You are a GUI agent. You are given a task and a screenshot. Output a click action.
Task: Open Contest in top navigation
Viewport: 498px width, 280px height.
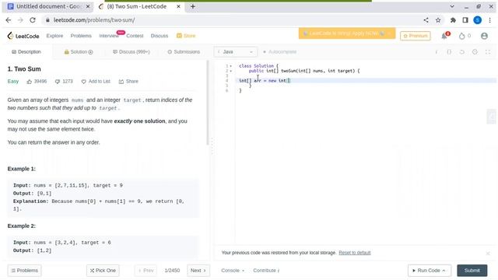[x=135, y=36]
